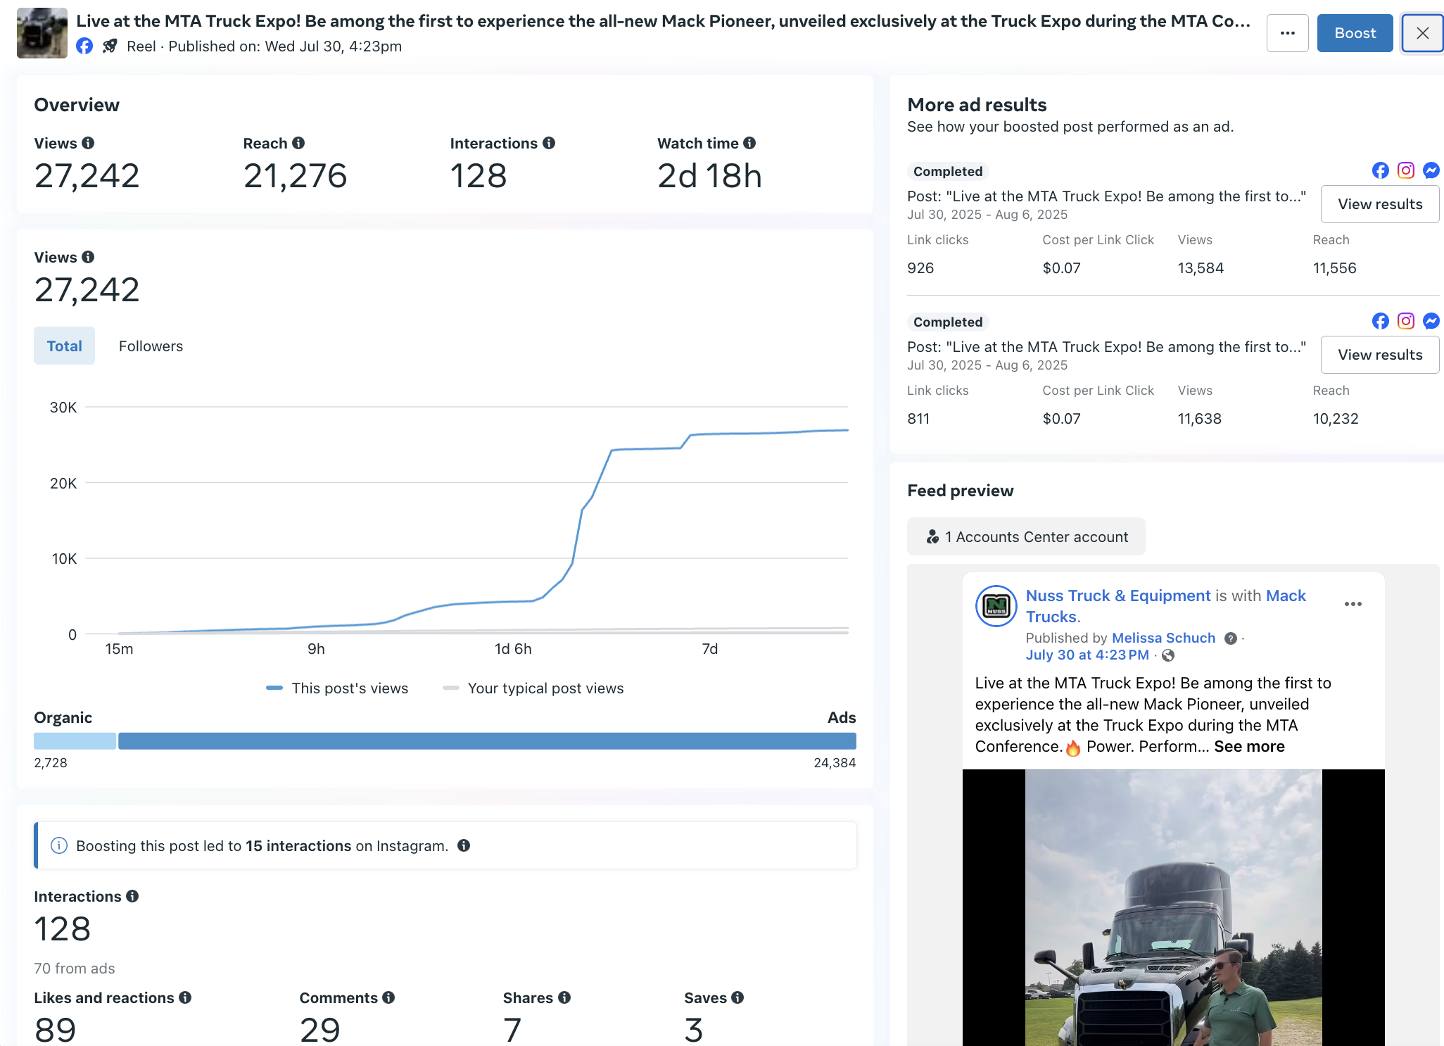The height and width of the screenshot is (1046, 1444).
Task: Click the This post's views legend item
Action: click(x=337, y=688)
